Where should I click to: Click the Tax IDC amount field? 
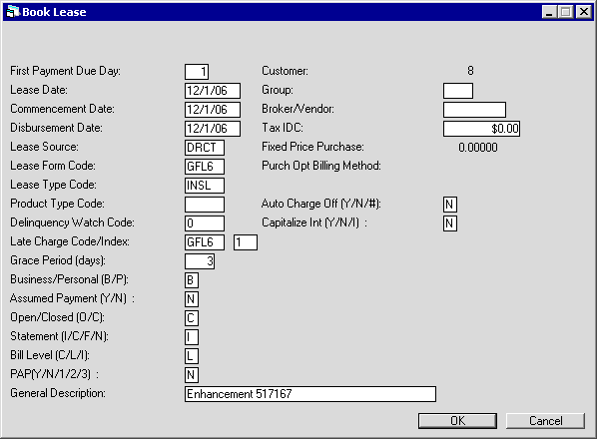481,129
